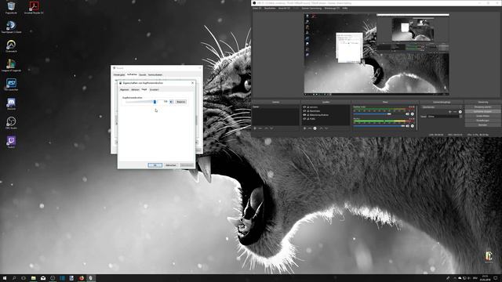Screen dimensions: 502x282
Task: Switch to the Erweitert tab in properties dialog
Action: point(154,90)
